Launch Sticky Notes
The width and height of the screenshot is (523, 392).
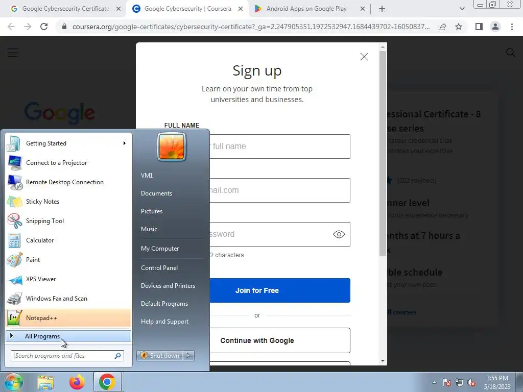click(x=68, y=201)
